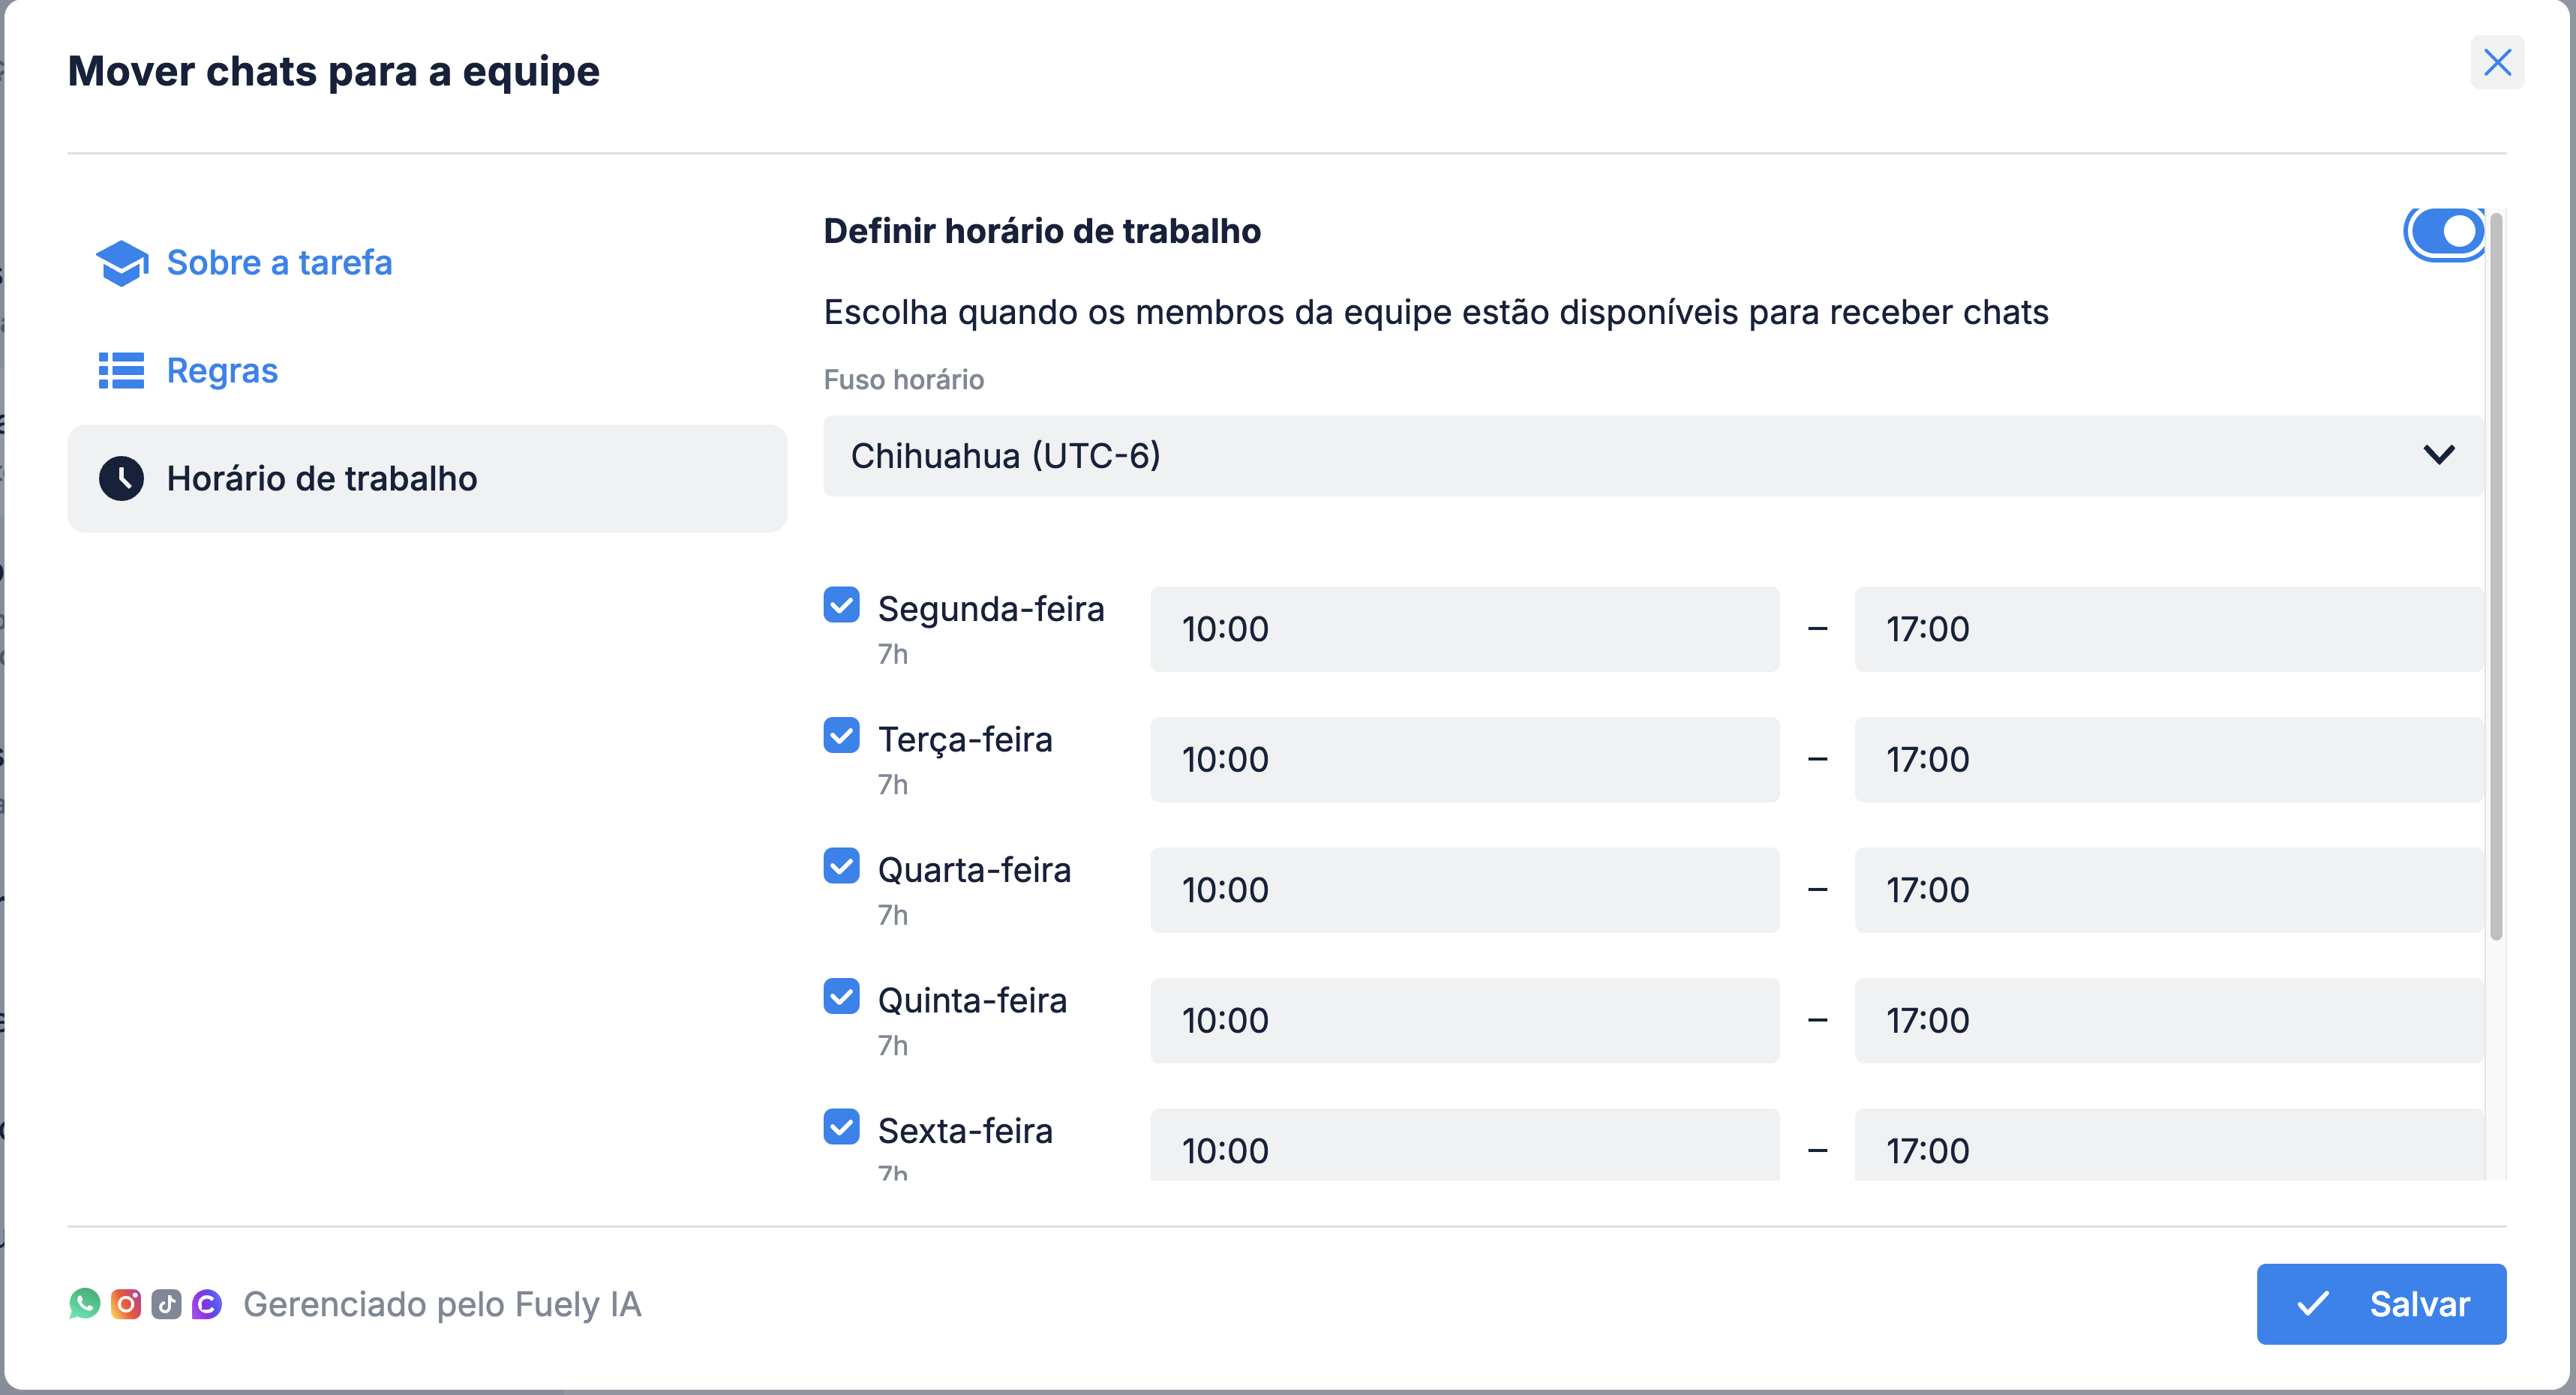Click the clock icon for Horário de trabalho

tap(121, 479)
